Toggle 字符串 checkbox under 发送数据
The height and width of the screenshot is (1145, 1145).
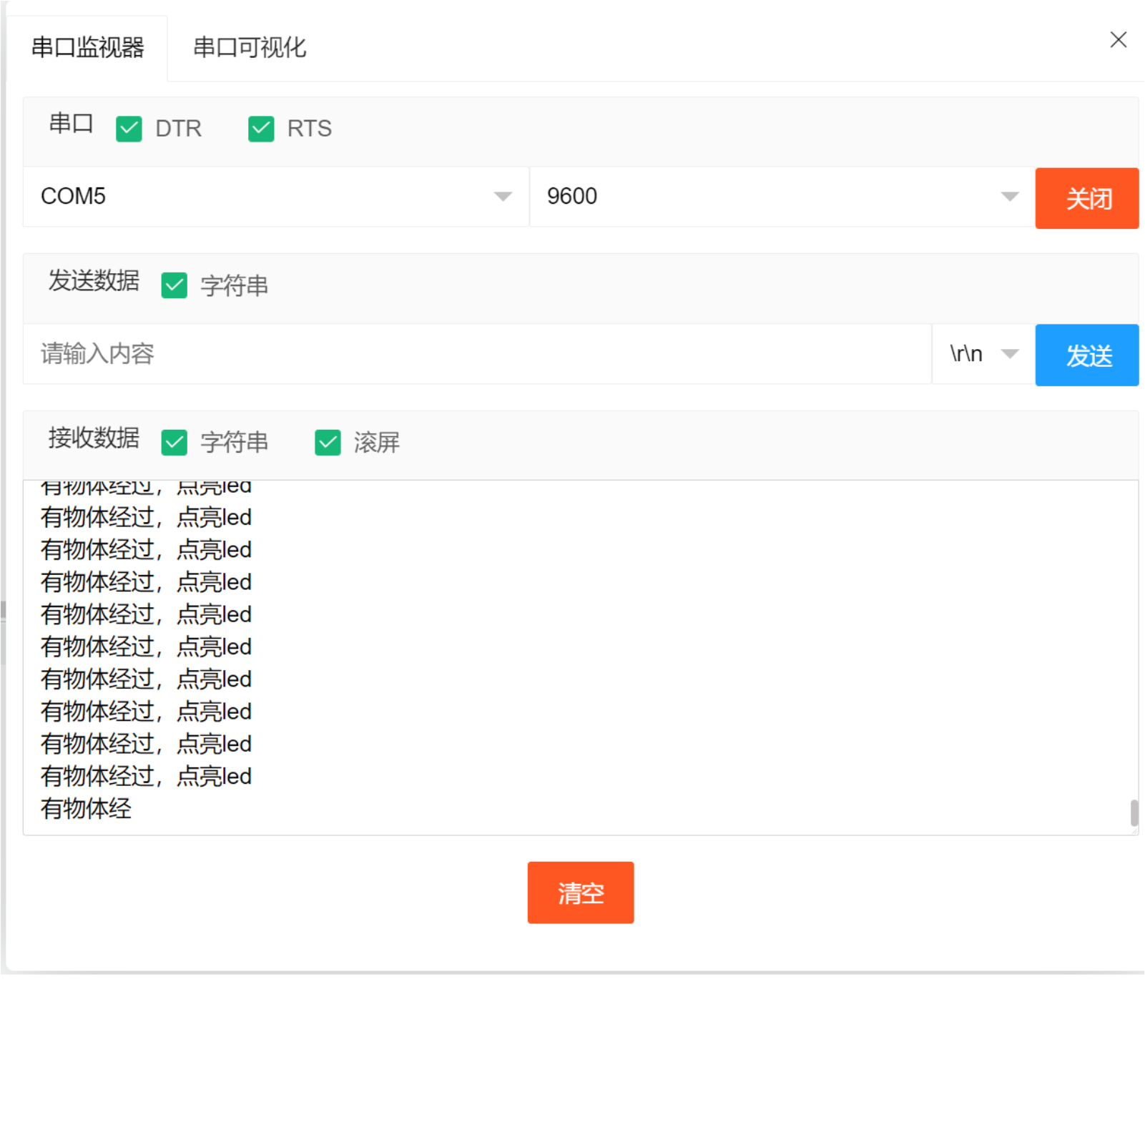point(175,285)
